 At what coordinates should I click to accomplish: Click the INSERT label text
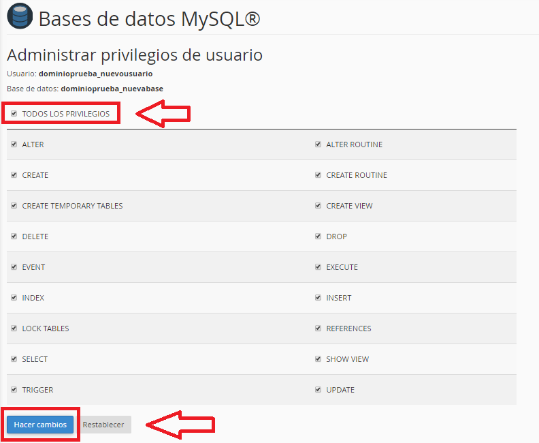click(x=339, y=298)
